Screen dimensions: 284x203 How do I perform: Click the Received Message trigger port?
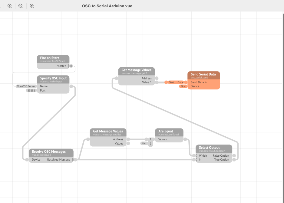tap(74, 160)
